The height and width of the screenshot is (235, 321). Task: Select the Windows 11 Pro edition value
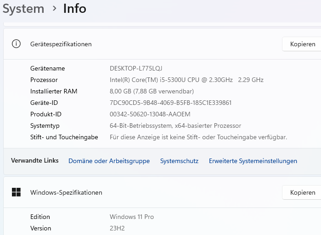[x=132, y=217]
